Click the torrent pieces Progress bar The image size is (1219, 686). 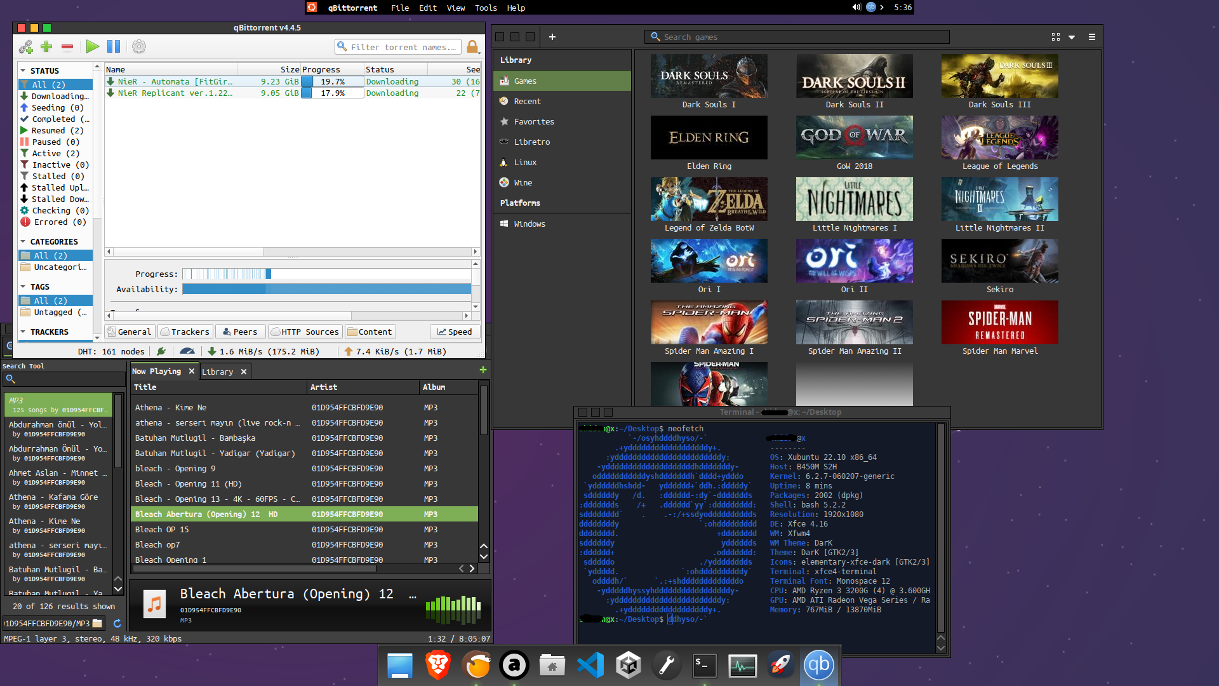(x=326, y=274)
